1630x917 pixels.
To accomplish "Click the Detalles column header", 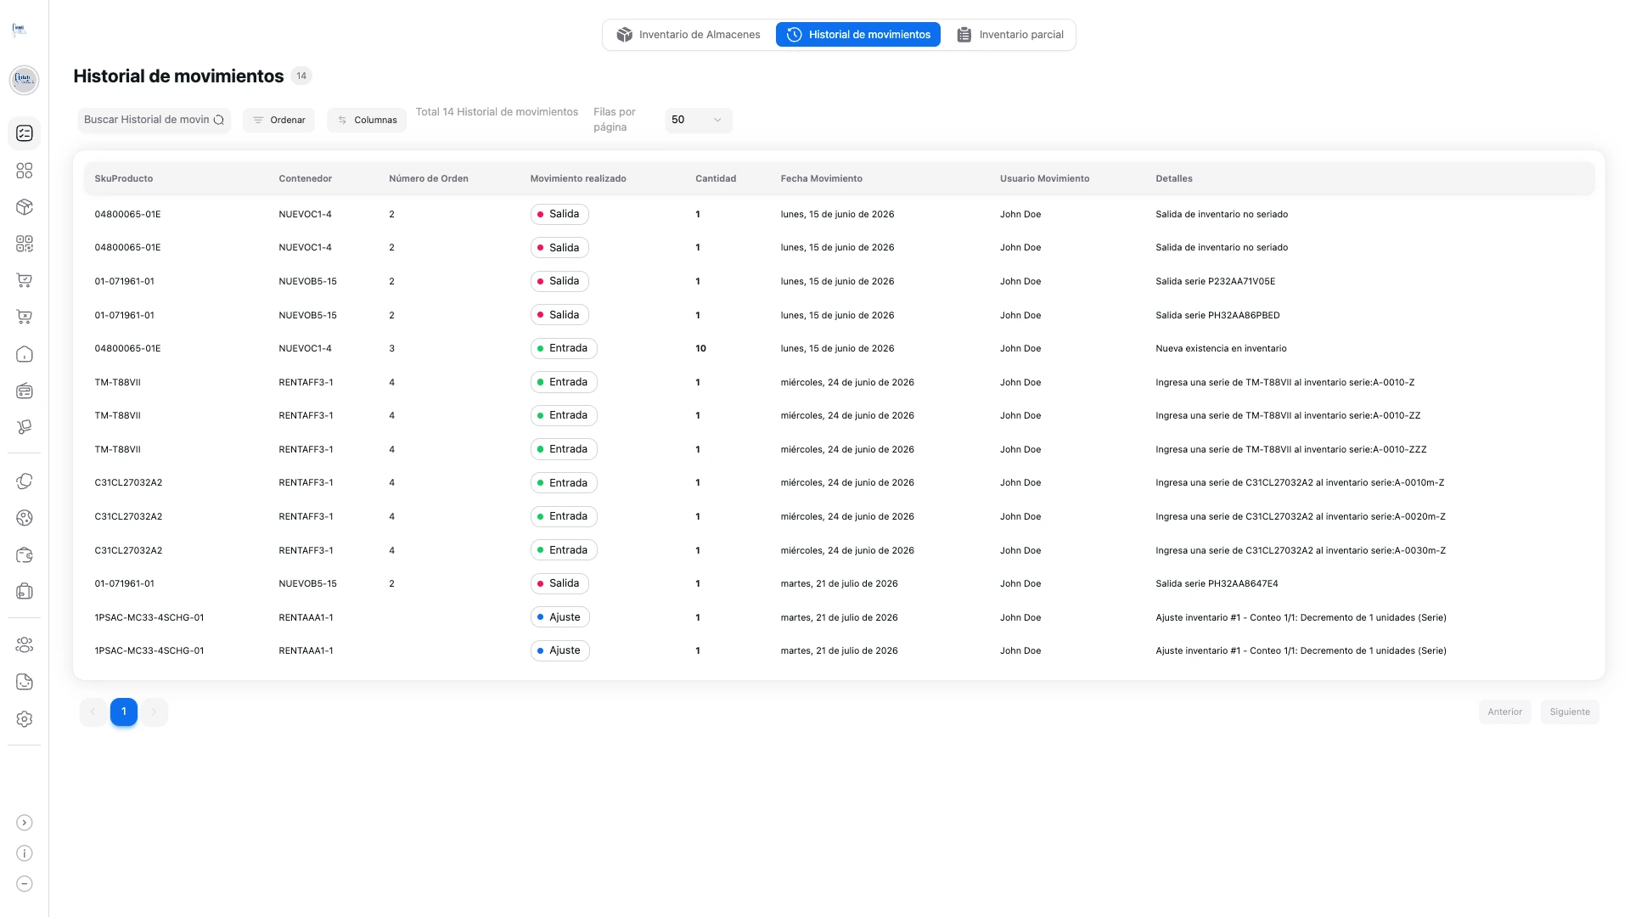I will (1173, 178).
